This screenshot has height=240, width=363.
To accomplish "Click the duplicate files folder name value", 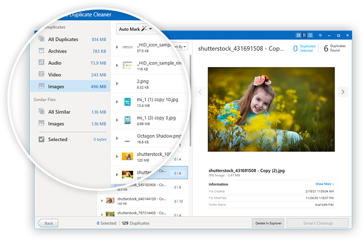I will (324, 205).
